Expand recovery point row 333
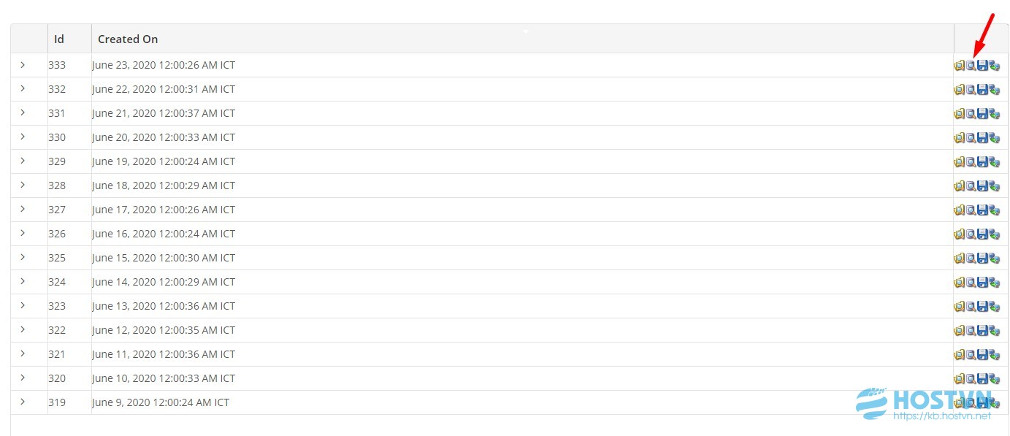 (23, 65)
